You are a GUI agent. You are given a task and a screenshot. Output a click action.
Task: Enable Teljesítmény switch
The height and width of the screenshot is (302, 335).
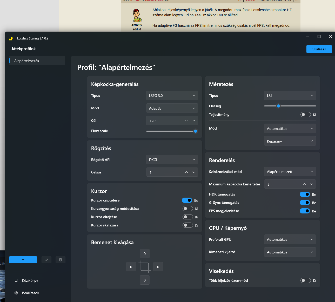306,115
